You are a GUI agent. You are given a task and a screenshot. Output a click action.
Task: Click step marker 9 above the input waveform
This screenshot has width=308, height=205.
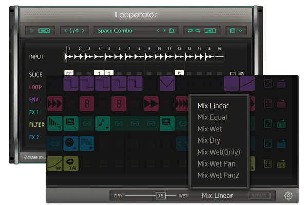[149, 49]
